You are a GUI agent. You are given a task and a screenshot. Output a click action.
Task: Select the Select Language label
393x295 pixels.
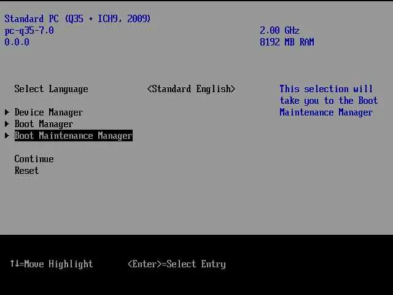coord(51,89)
